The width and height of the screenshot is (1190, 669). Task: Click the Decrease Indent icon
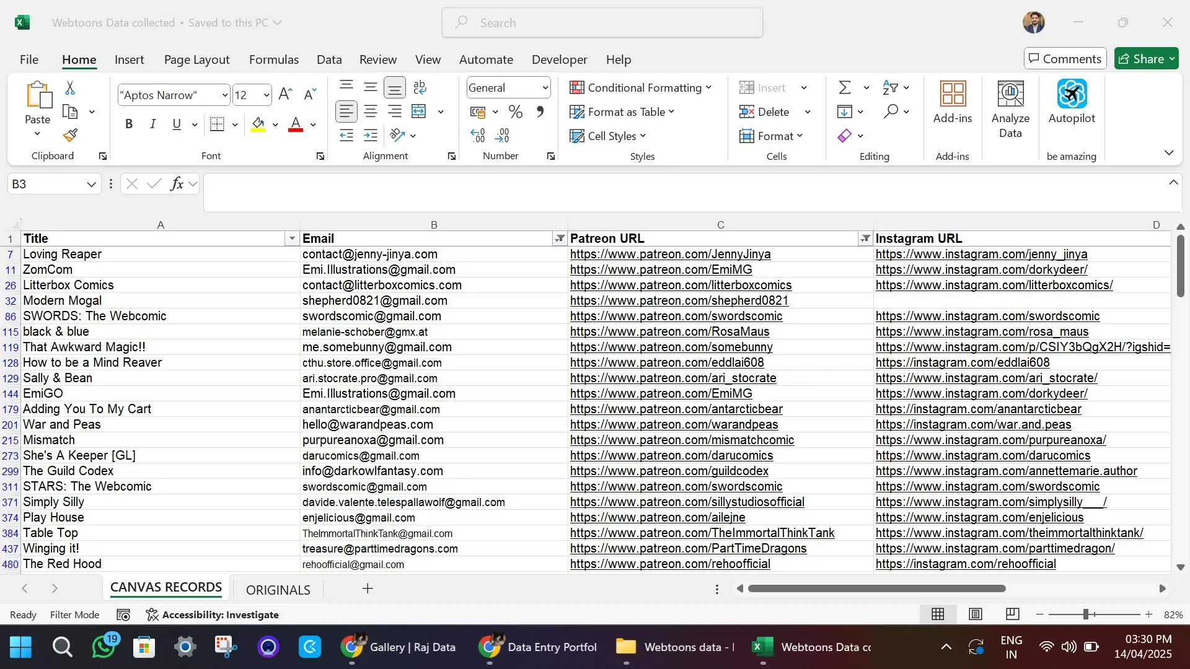(346, 135)
